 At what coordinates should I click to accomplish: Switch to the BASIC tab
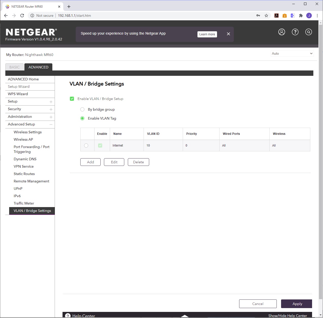(14, 67)
